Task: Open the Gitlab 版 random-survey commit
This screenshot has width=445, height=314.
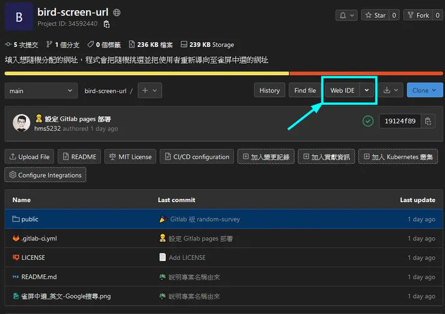Action: [205, 219]
